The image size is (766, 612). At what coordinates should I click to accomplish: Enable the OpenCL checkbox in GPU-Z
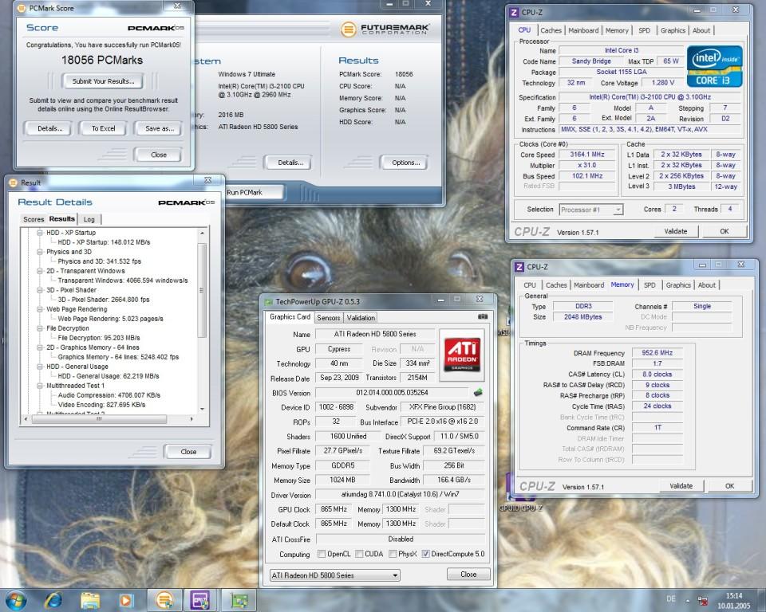tap(322, 554)
